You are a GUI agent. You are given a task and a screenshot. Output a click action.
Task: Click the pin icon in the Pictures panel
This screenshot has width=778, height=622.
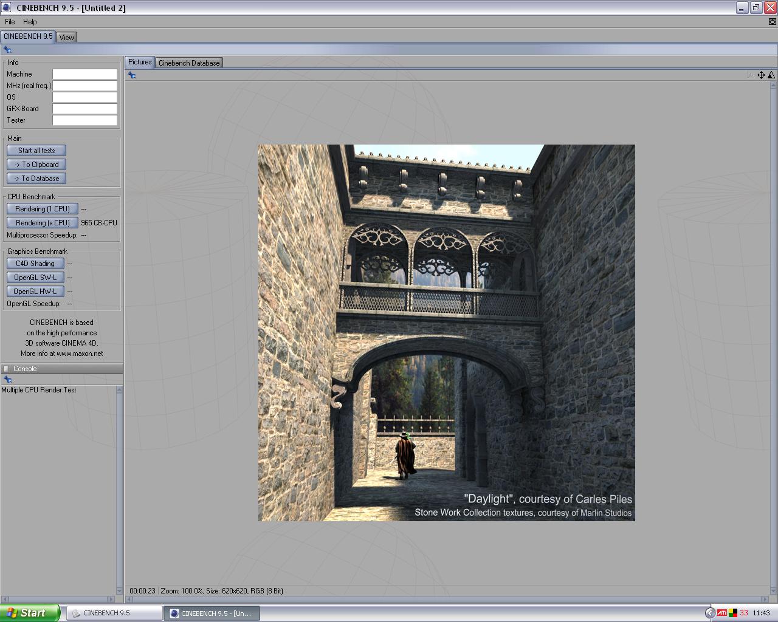point(132,75)
